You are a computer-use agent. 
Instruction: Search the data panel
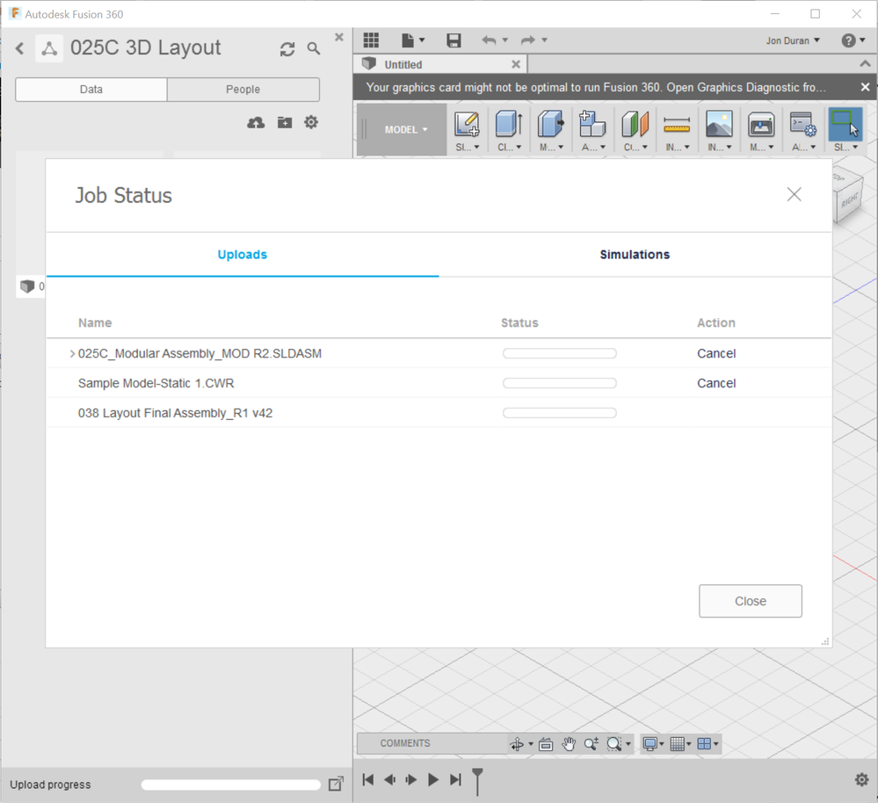314,48
